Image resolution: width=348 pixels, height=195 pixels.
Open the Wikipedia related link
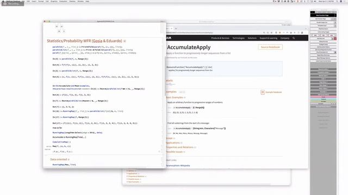(178, 165)
